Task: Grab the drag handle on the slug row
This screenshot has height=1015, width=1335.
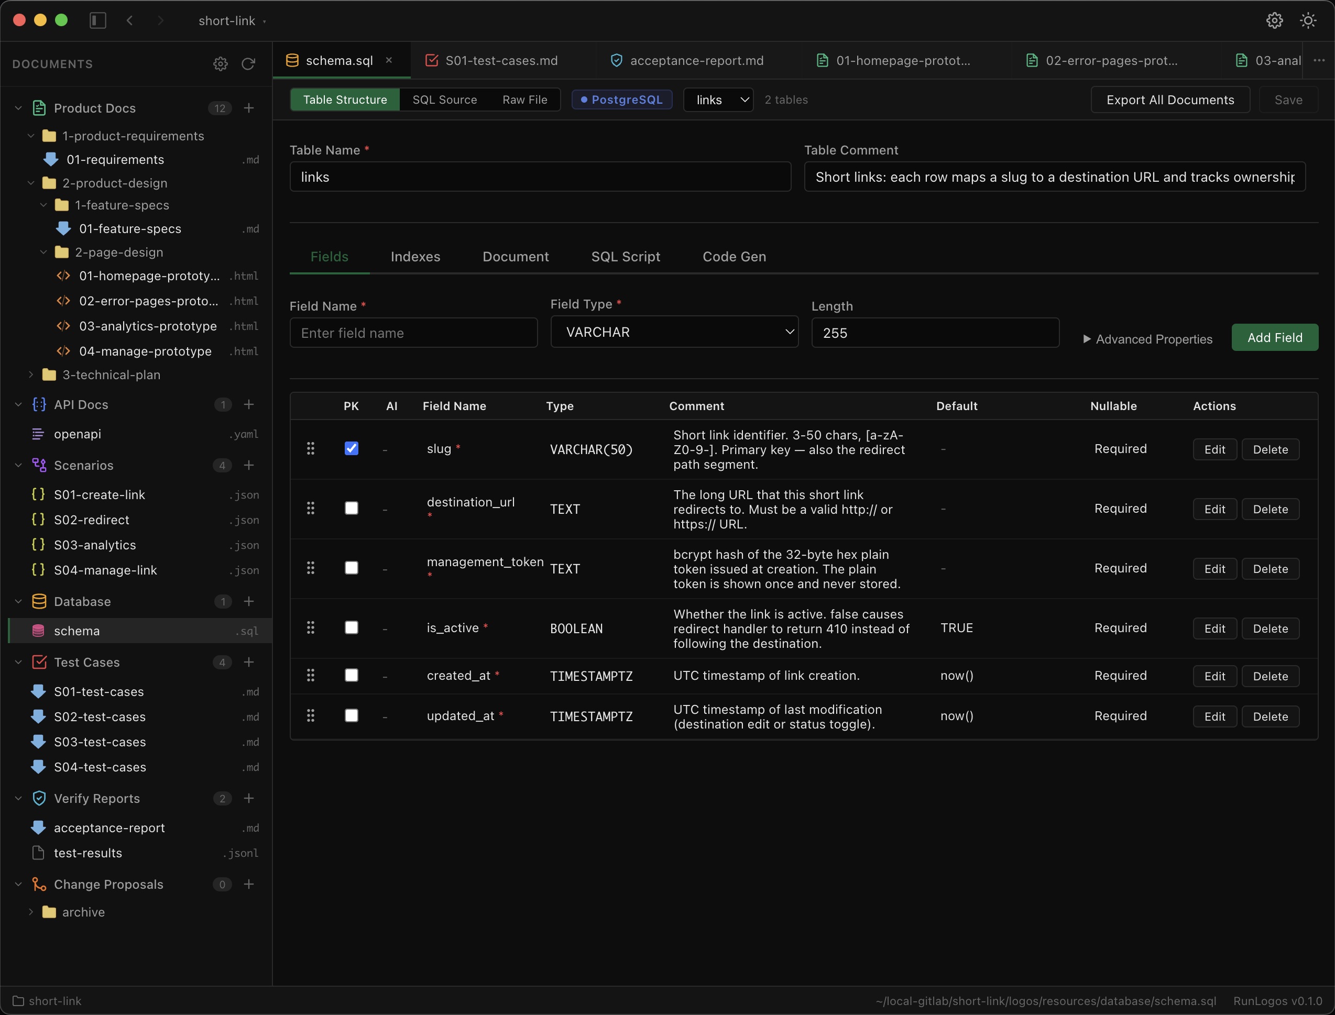Action: [x=311, y=449]
